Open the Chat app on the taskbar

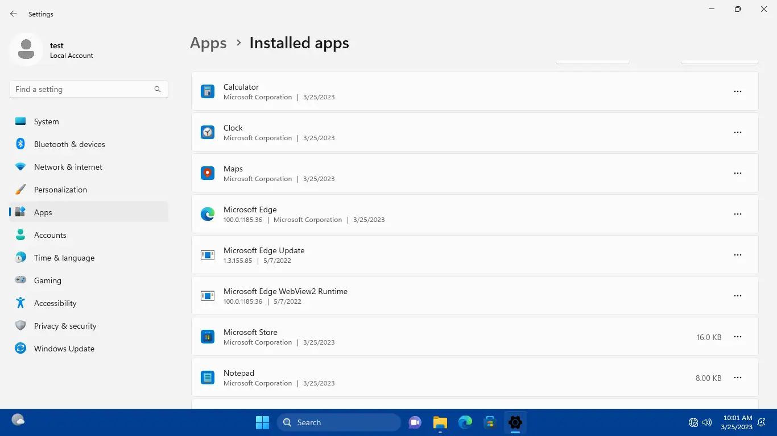click(x=415, y=422)
